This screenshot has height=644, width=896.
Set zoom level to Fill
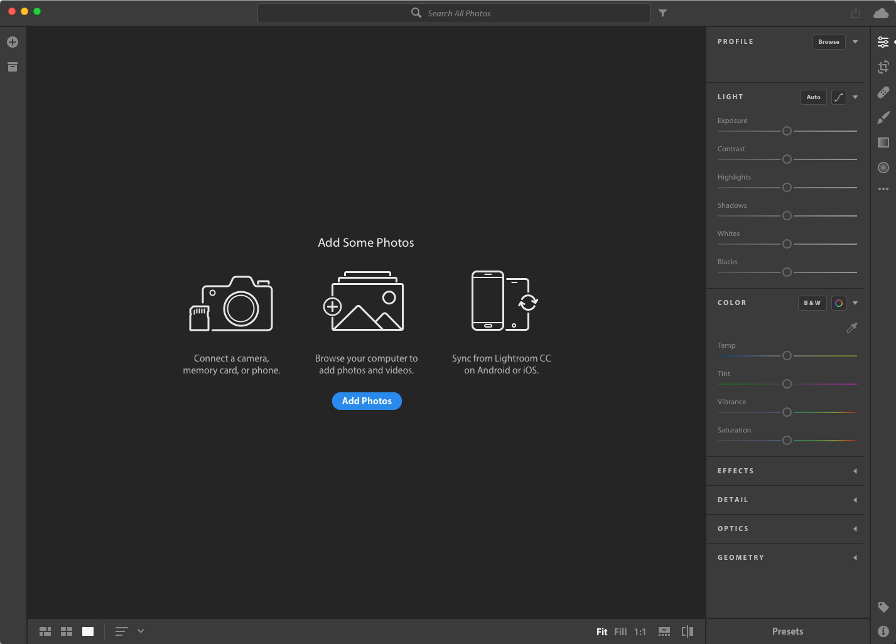[620, 632]
